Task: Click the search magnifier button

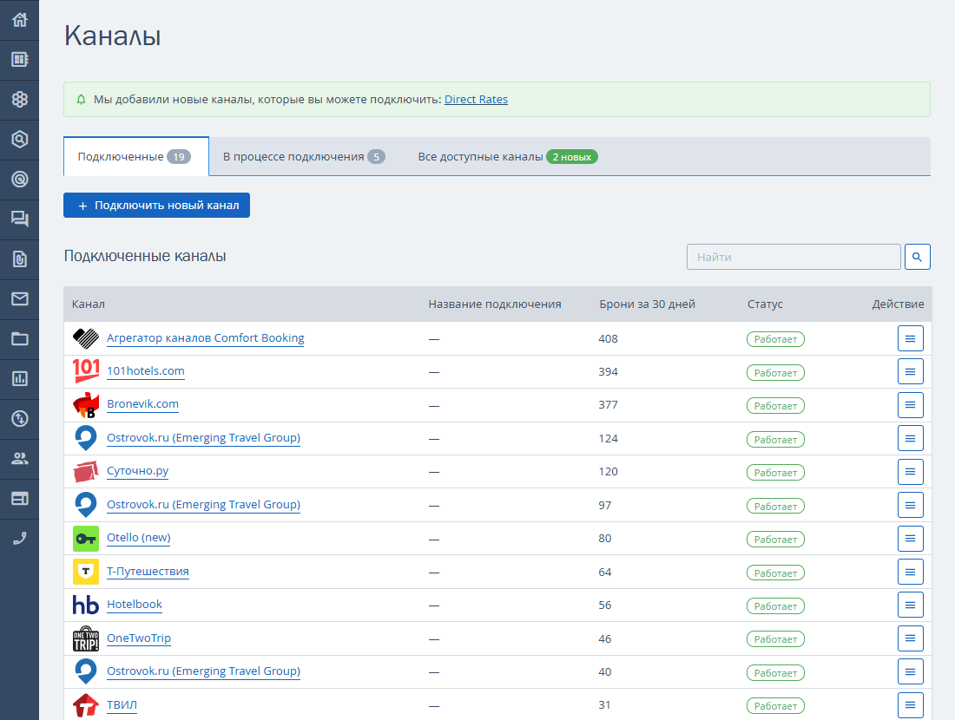Action: pos(918,257)
